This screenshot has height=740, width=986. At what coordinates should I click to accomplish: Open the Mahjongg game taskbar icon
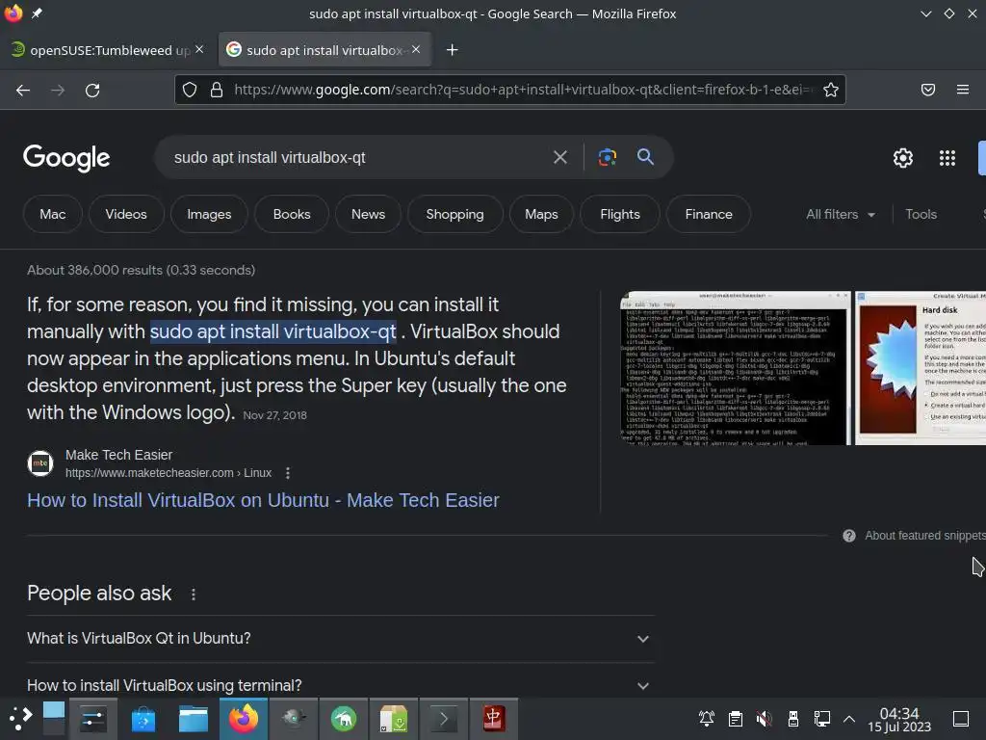click(x=494, y=719)
